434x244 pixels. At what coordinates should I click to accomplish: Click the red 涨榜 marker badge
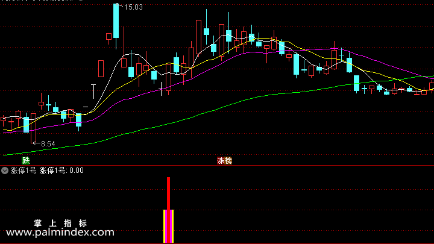click(x=224, y=160)
